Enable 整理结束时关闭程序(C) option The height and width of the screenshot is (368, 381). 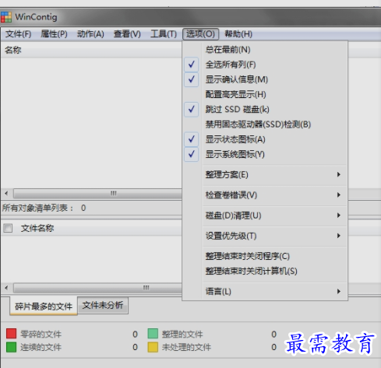(265, 256)
